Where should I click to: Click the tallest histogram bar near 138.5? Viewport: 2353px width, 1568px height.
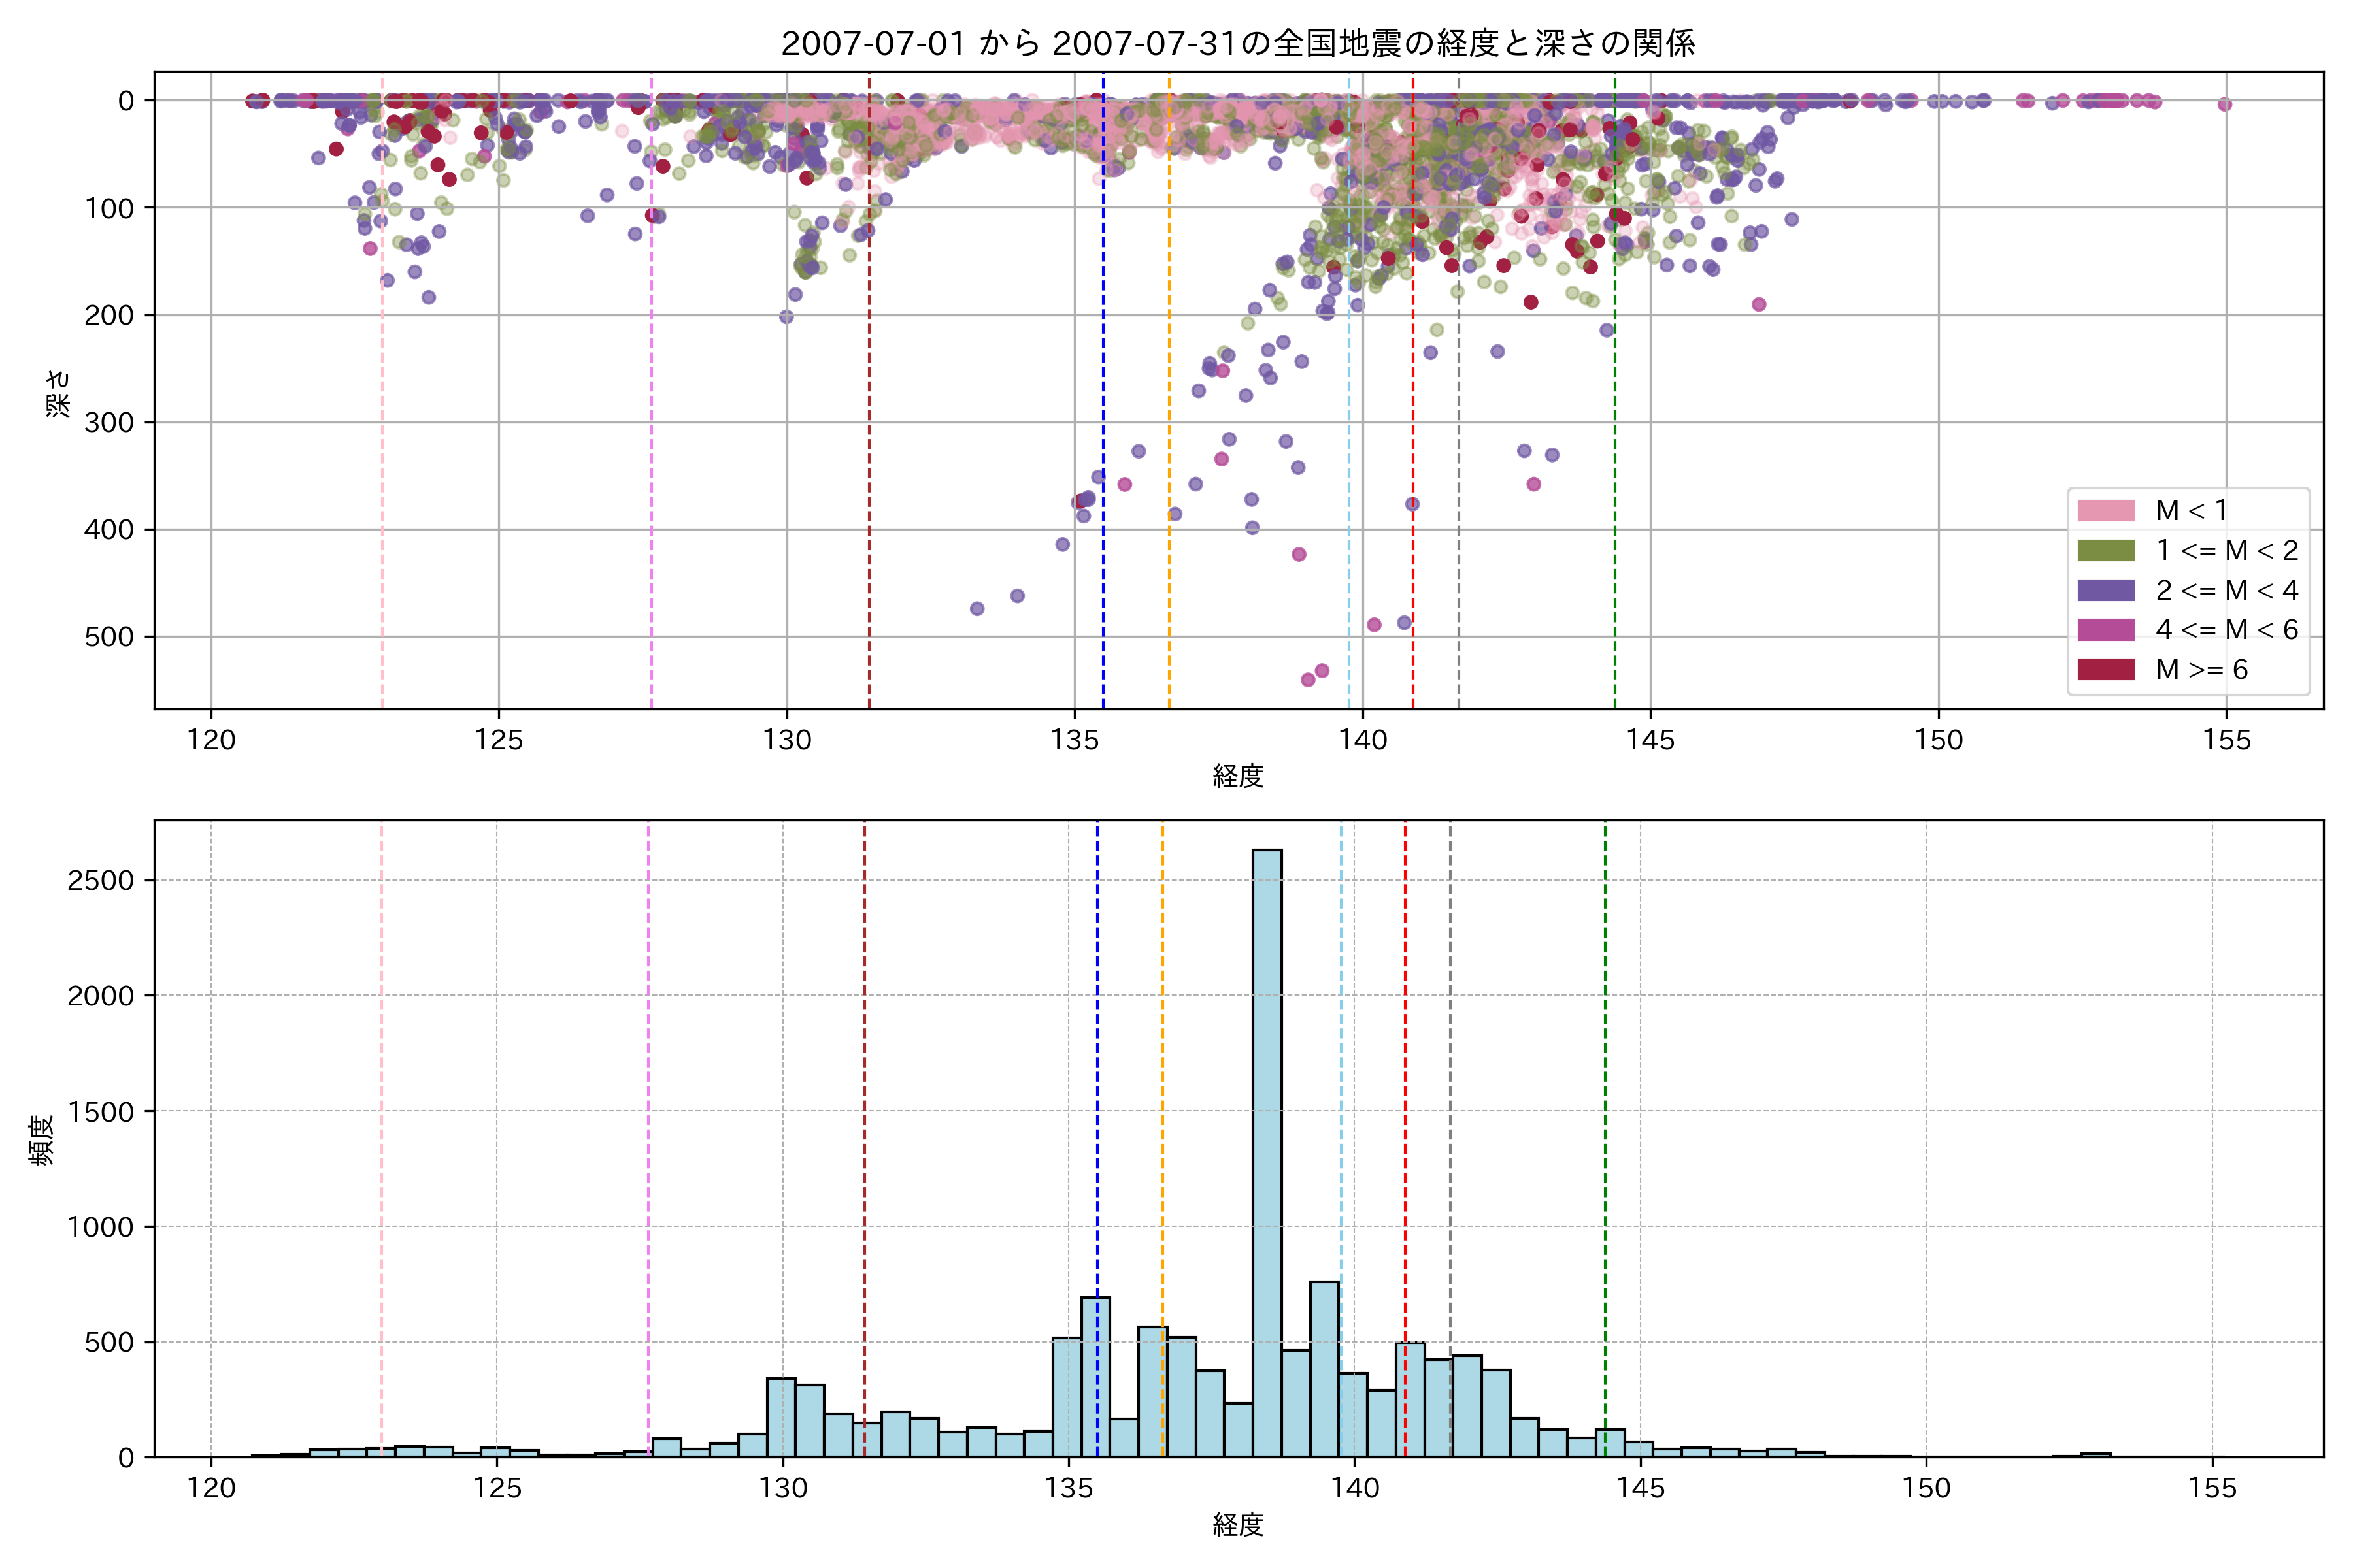[x=1267, y=1150]
